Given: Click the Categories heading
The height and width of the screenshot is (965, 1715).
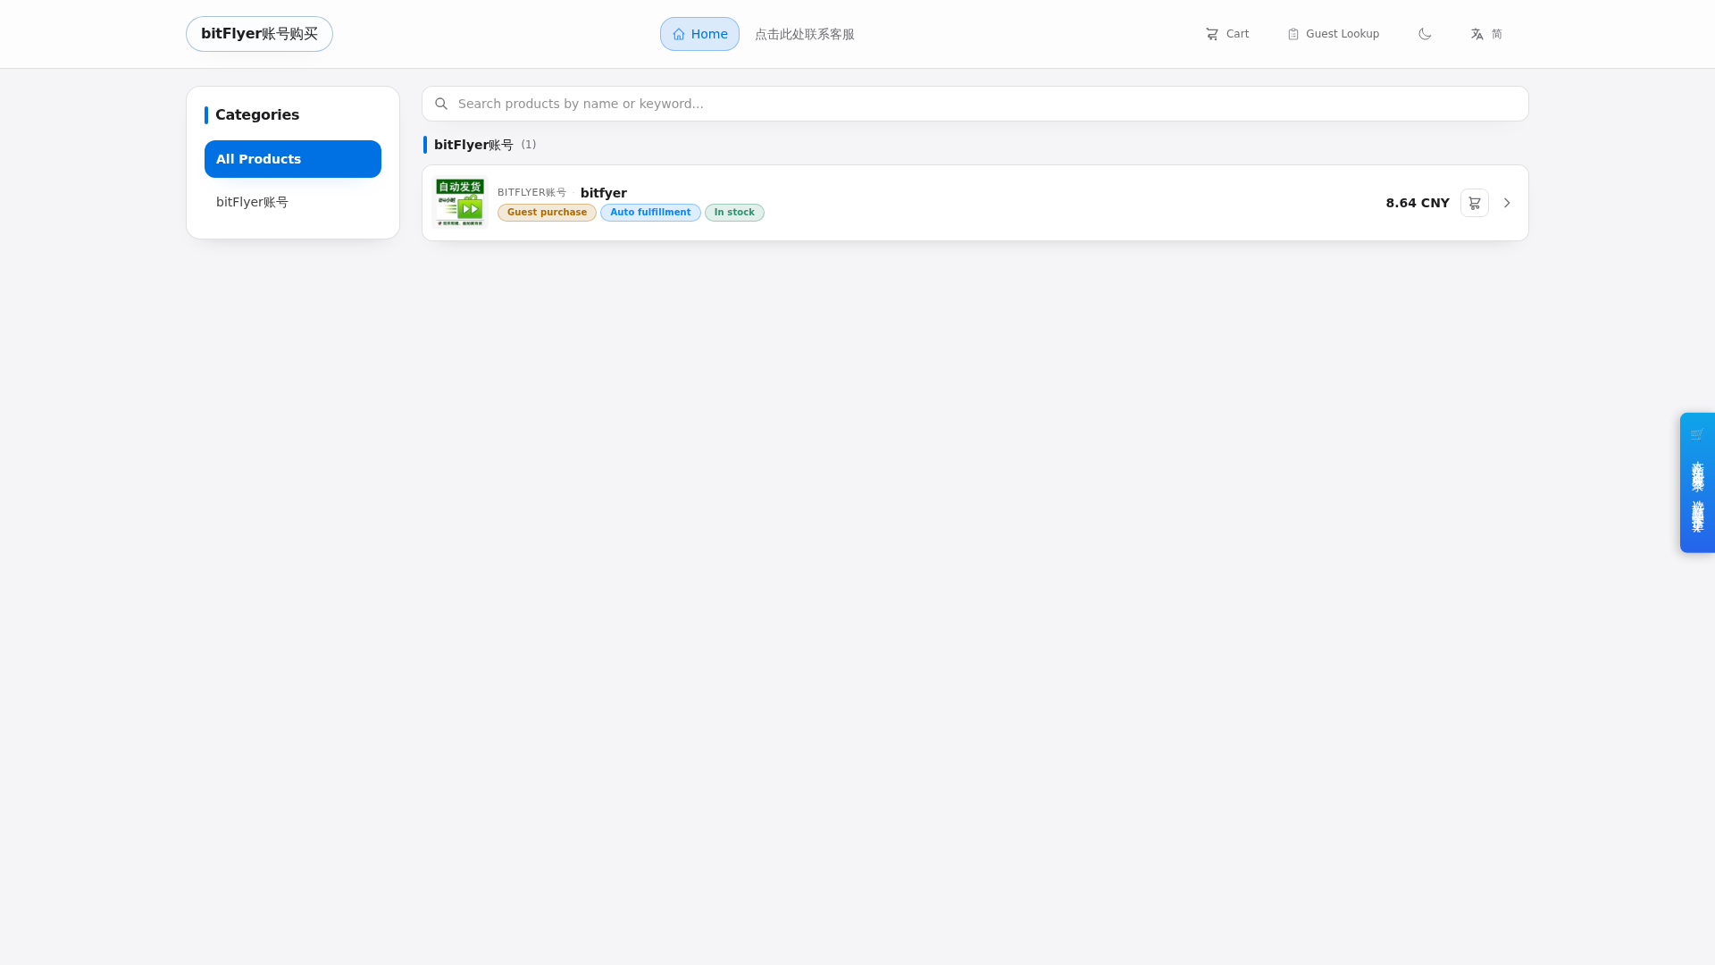Looking at the screenshot, I should coord(257,115).
